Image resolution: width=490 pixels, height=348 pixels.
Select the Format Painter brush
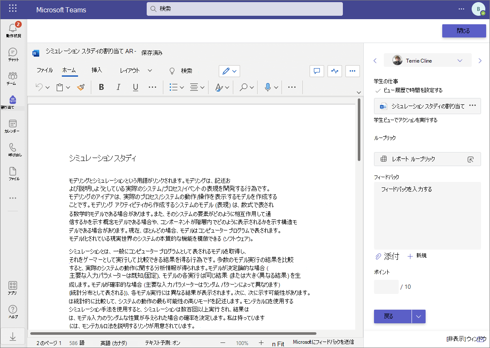(81, 87)
